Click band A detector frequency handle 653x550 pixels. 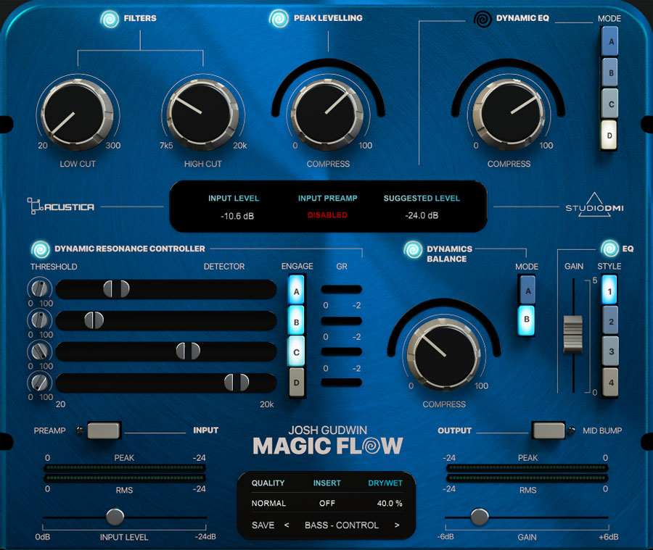(117, 288)
